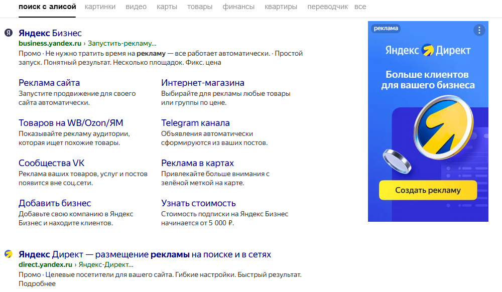The image size is (502, 292).
Task: Click the 'Яндекс Директ' banner wordmark
Action: tap(428, 50)
